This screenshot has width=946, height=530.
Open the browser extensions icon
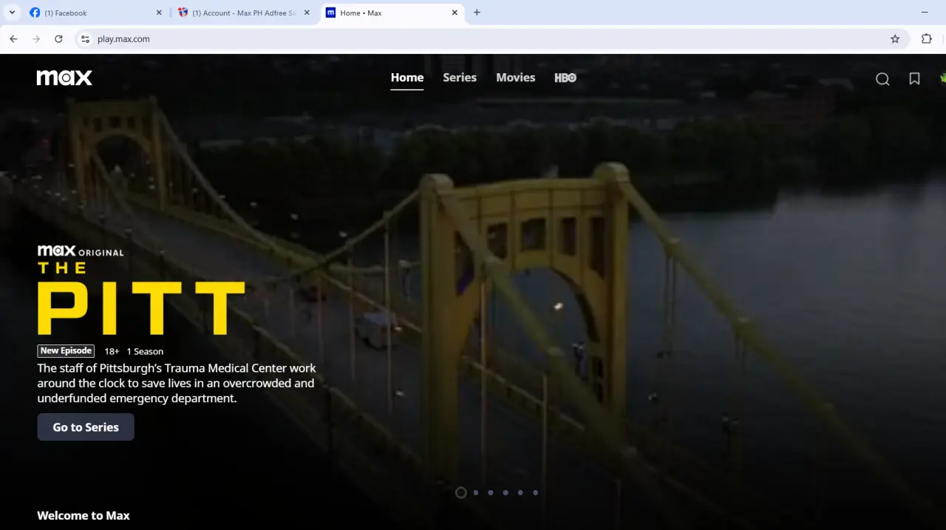click(926, 39)
